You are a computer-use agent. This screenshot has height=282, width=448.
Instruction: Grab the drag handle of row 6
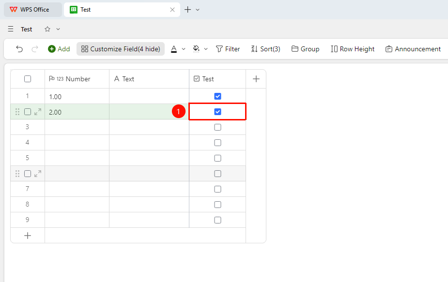(x=17, y=174)
